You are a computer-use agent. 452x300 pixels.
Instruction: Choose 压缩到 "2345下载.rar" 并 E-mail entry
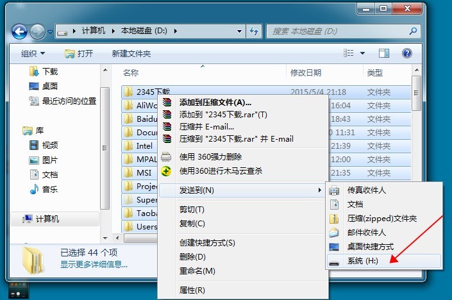[x=244, y=139]
